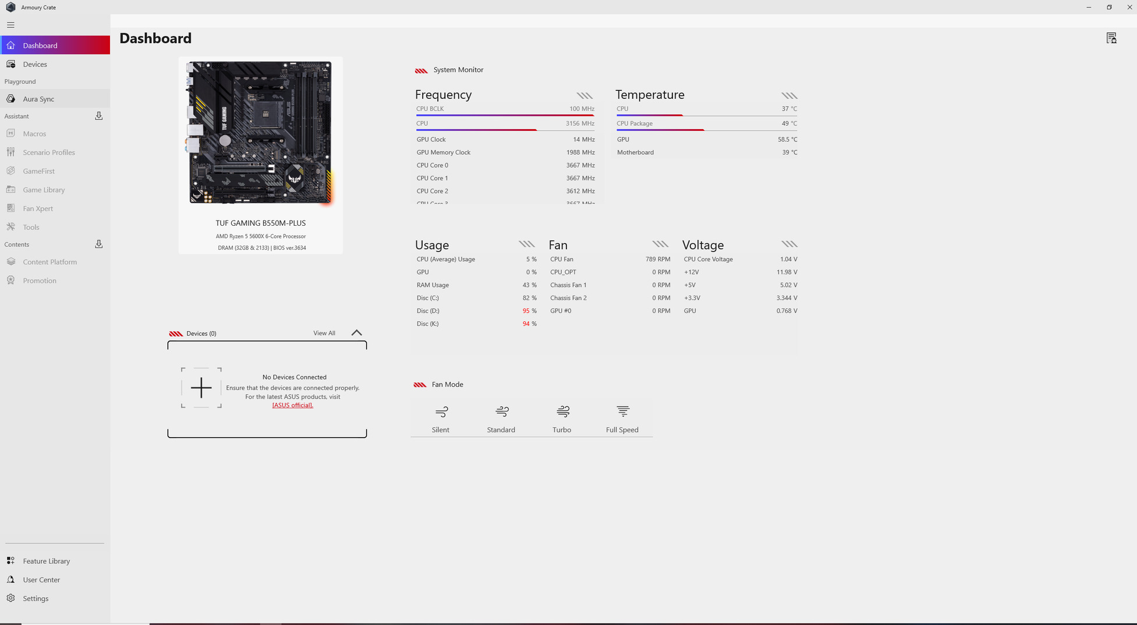
Task: Open the ASUS official link
Action: (x=293, y=406)
